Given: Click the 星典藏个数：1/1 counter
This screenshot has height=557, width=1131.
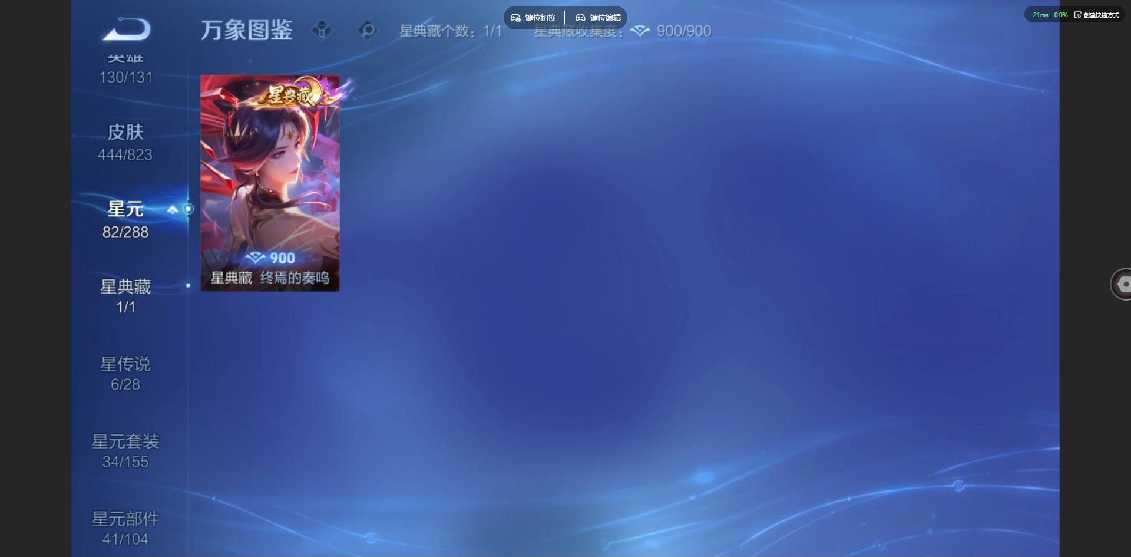Looking at the screenshot, I should pos(451,31).
